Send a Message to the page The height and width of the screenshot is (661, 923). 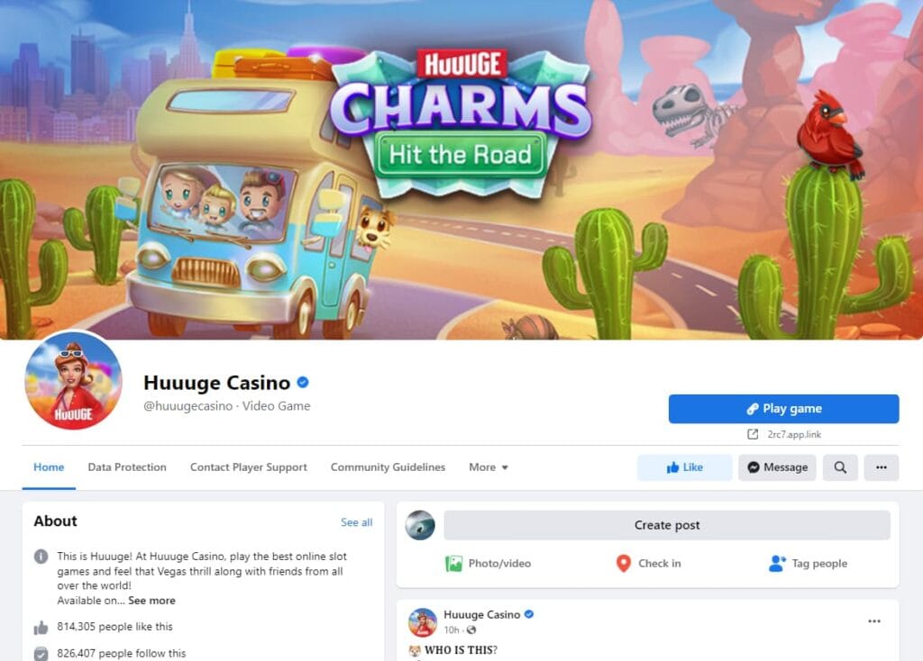(x=777, y=467)
